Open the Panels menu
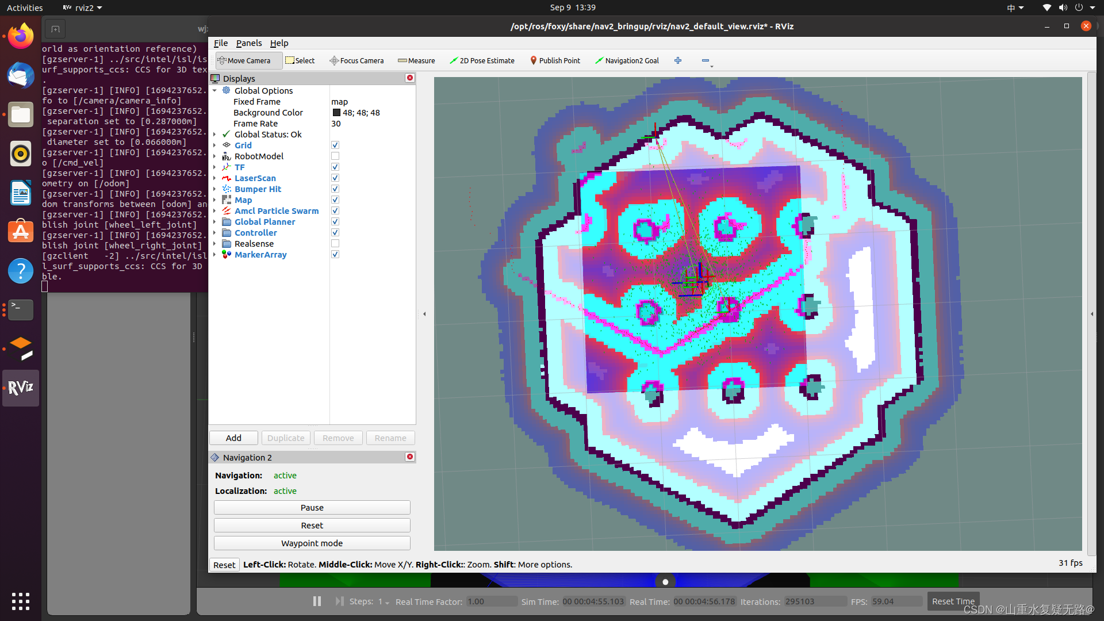1104x621 pixels. (x=248, y=43)
